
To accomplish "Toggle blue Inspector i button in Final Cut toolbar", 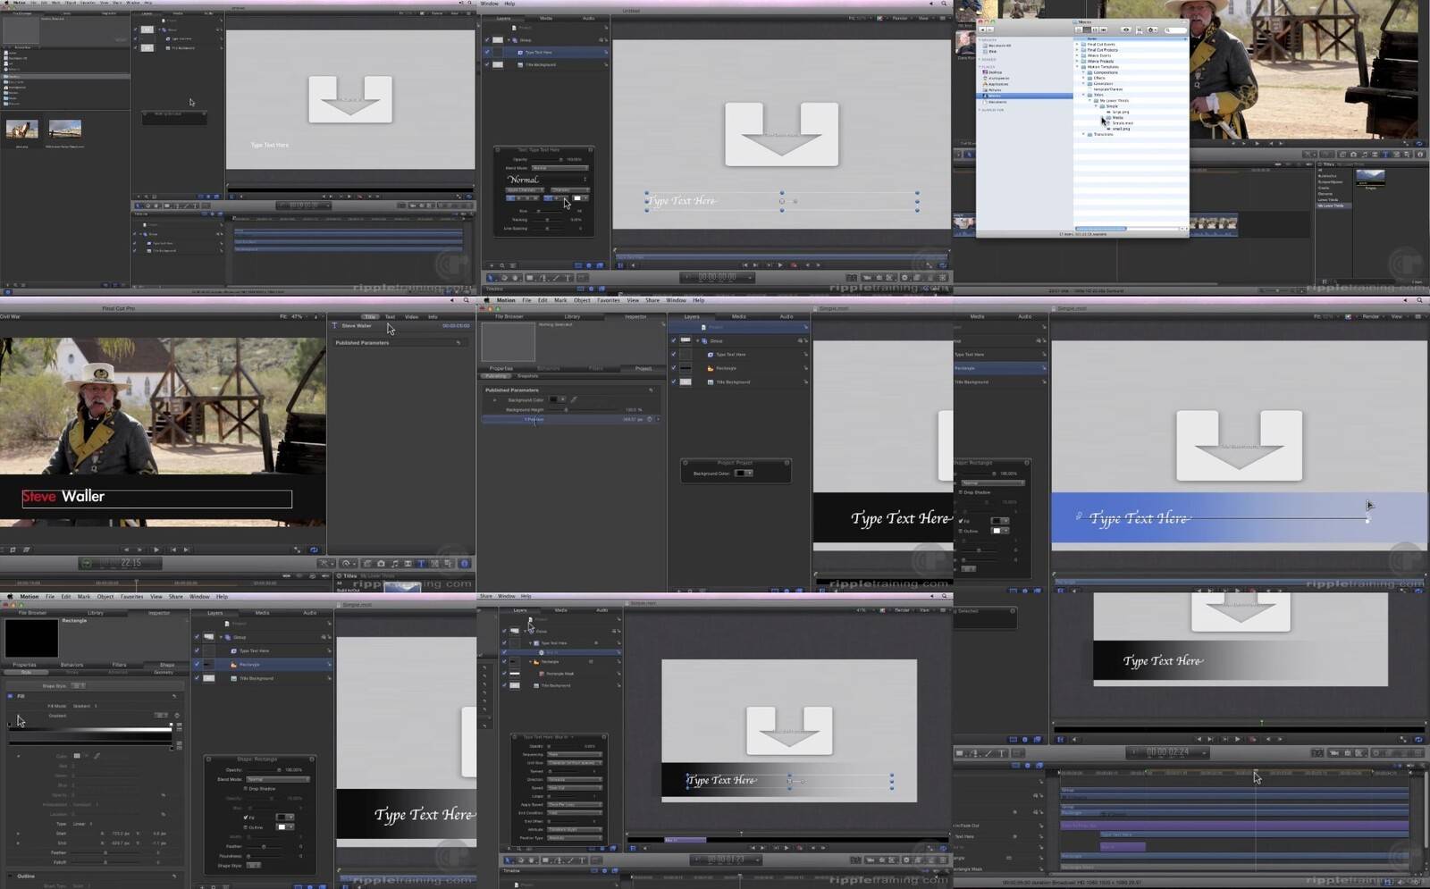I will [x=464, y=564].
